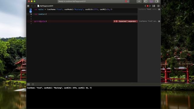Click the console output tuple text
194x109 pixels.
point(59,88)
